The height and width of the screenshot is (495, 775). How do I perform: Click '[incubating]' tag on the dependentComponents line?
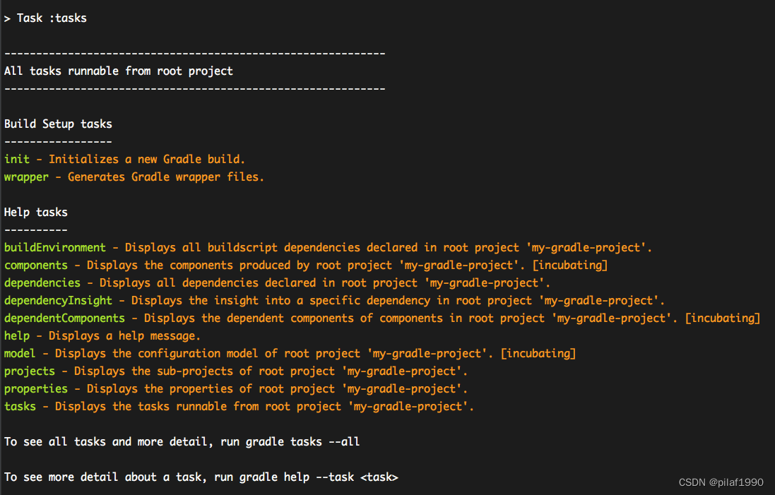tap(723, 318)
